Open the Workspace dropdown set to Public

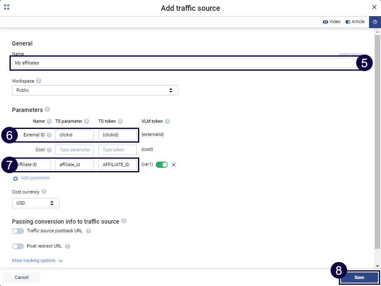(x=95, y=90)
